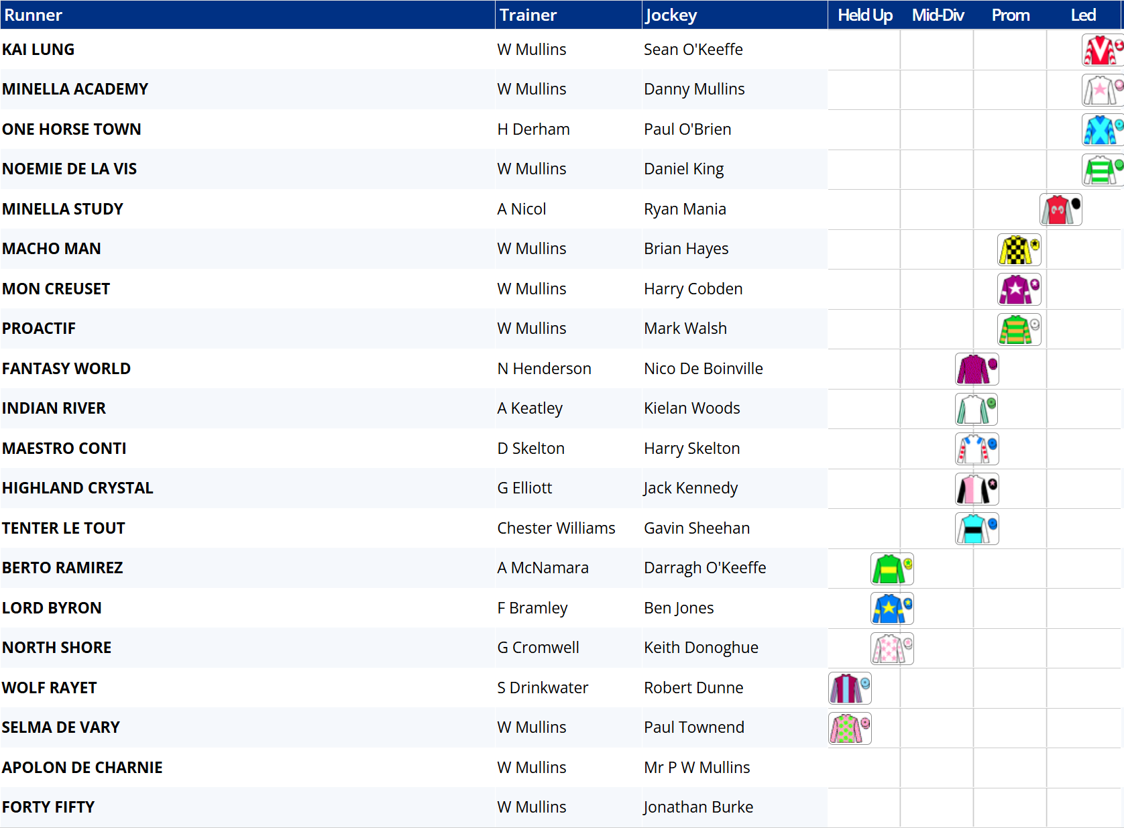Click the Trainer column header
The width and height of the screenshot is (1124, 828).
pyautogui.click(x=528, y=15)
